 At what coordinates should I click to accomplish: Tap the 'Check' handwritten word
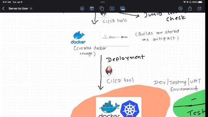tap(176, 19)
